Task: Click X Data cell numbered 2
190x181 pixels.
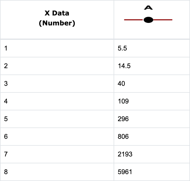Action: click(6, 66)
